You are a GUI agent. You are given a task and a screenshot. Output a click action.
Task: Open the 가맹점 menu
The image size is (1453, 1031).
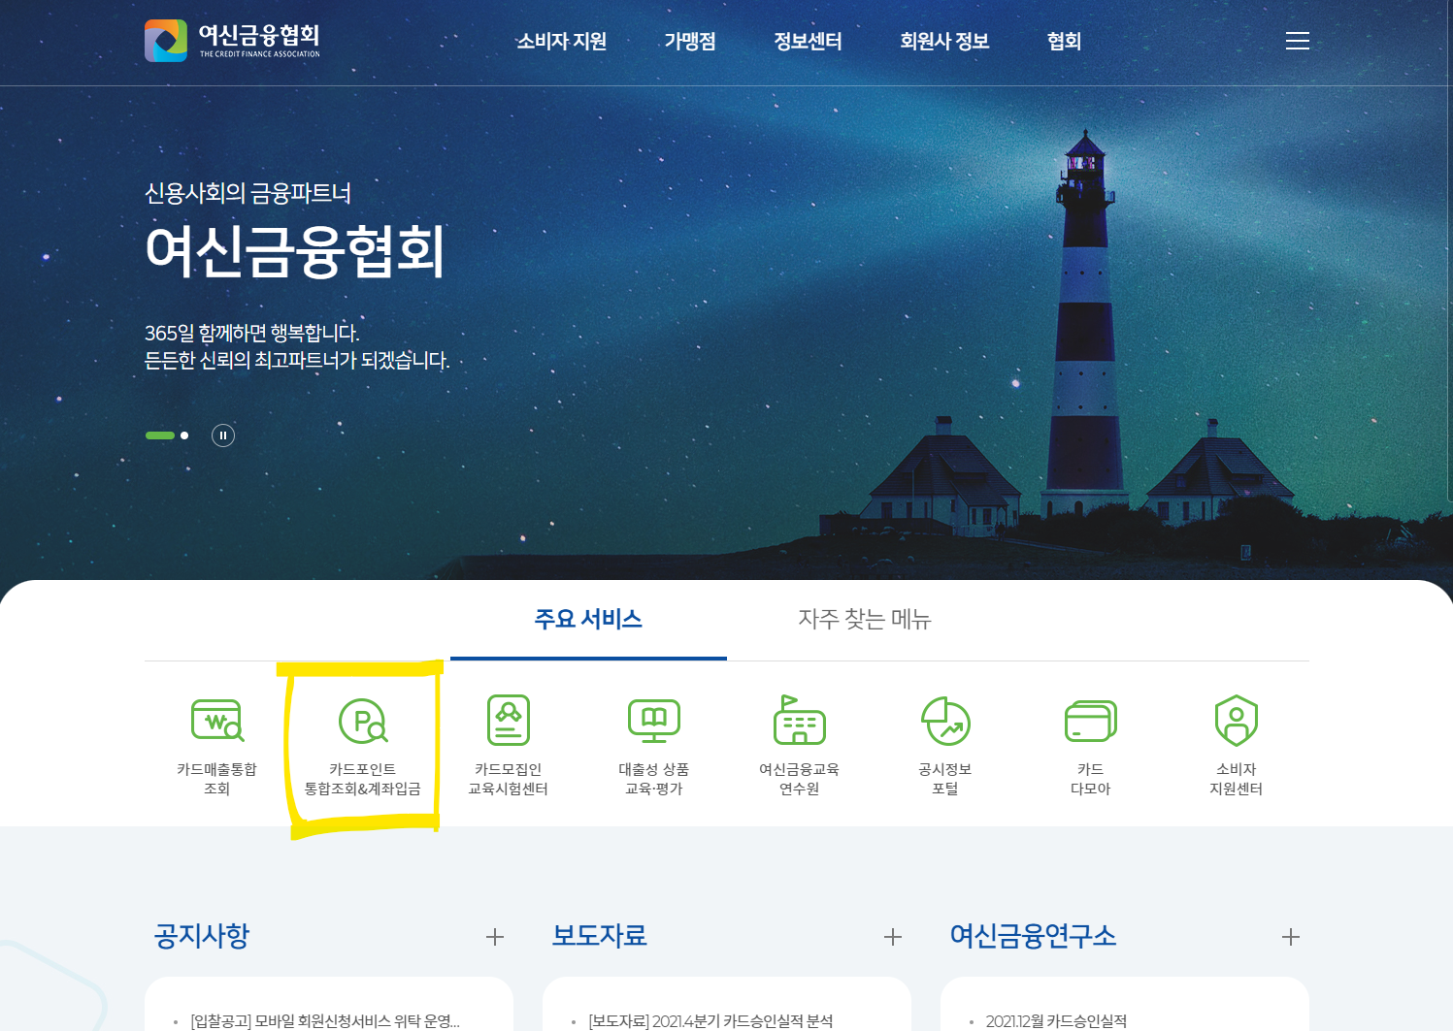point(690,41)
